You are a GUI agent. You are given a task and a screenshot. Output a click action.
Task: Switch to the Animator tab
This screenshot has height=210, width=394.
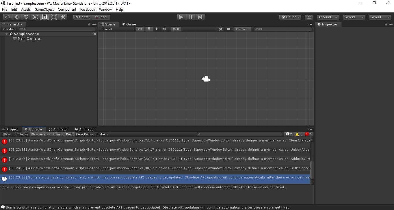pyautogui.click(x=58, y=129)
